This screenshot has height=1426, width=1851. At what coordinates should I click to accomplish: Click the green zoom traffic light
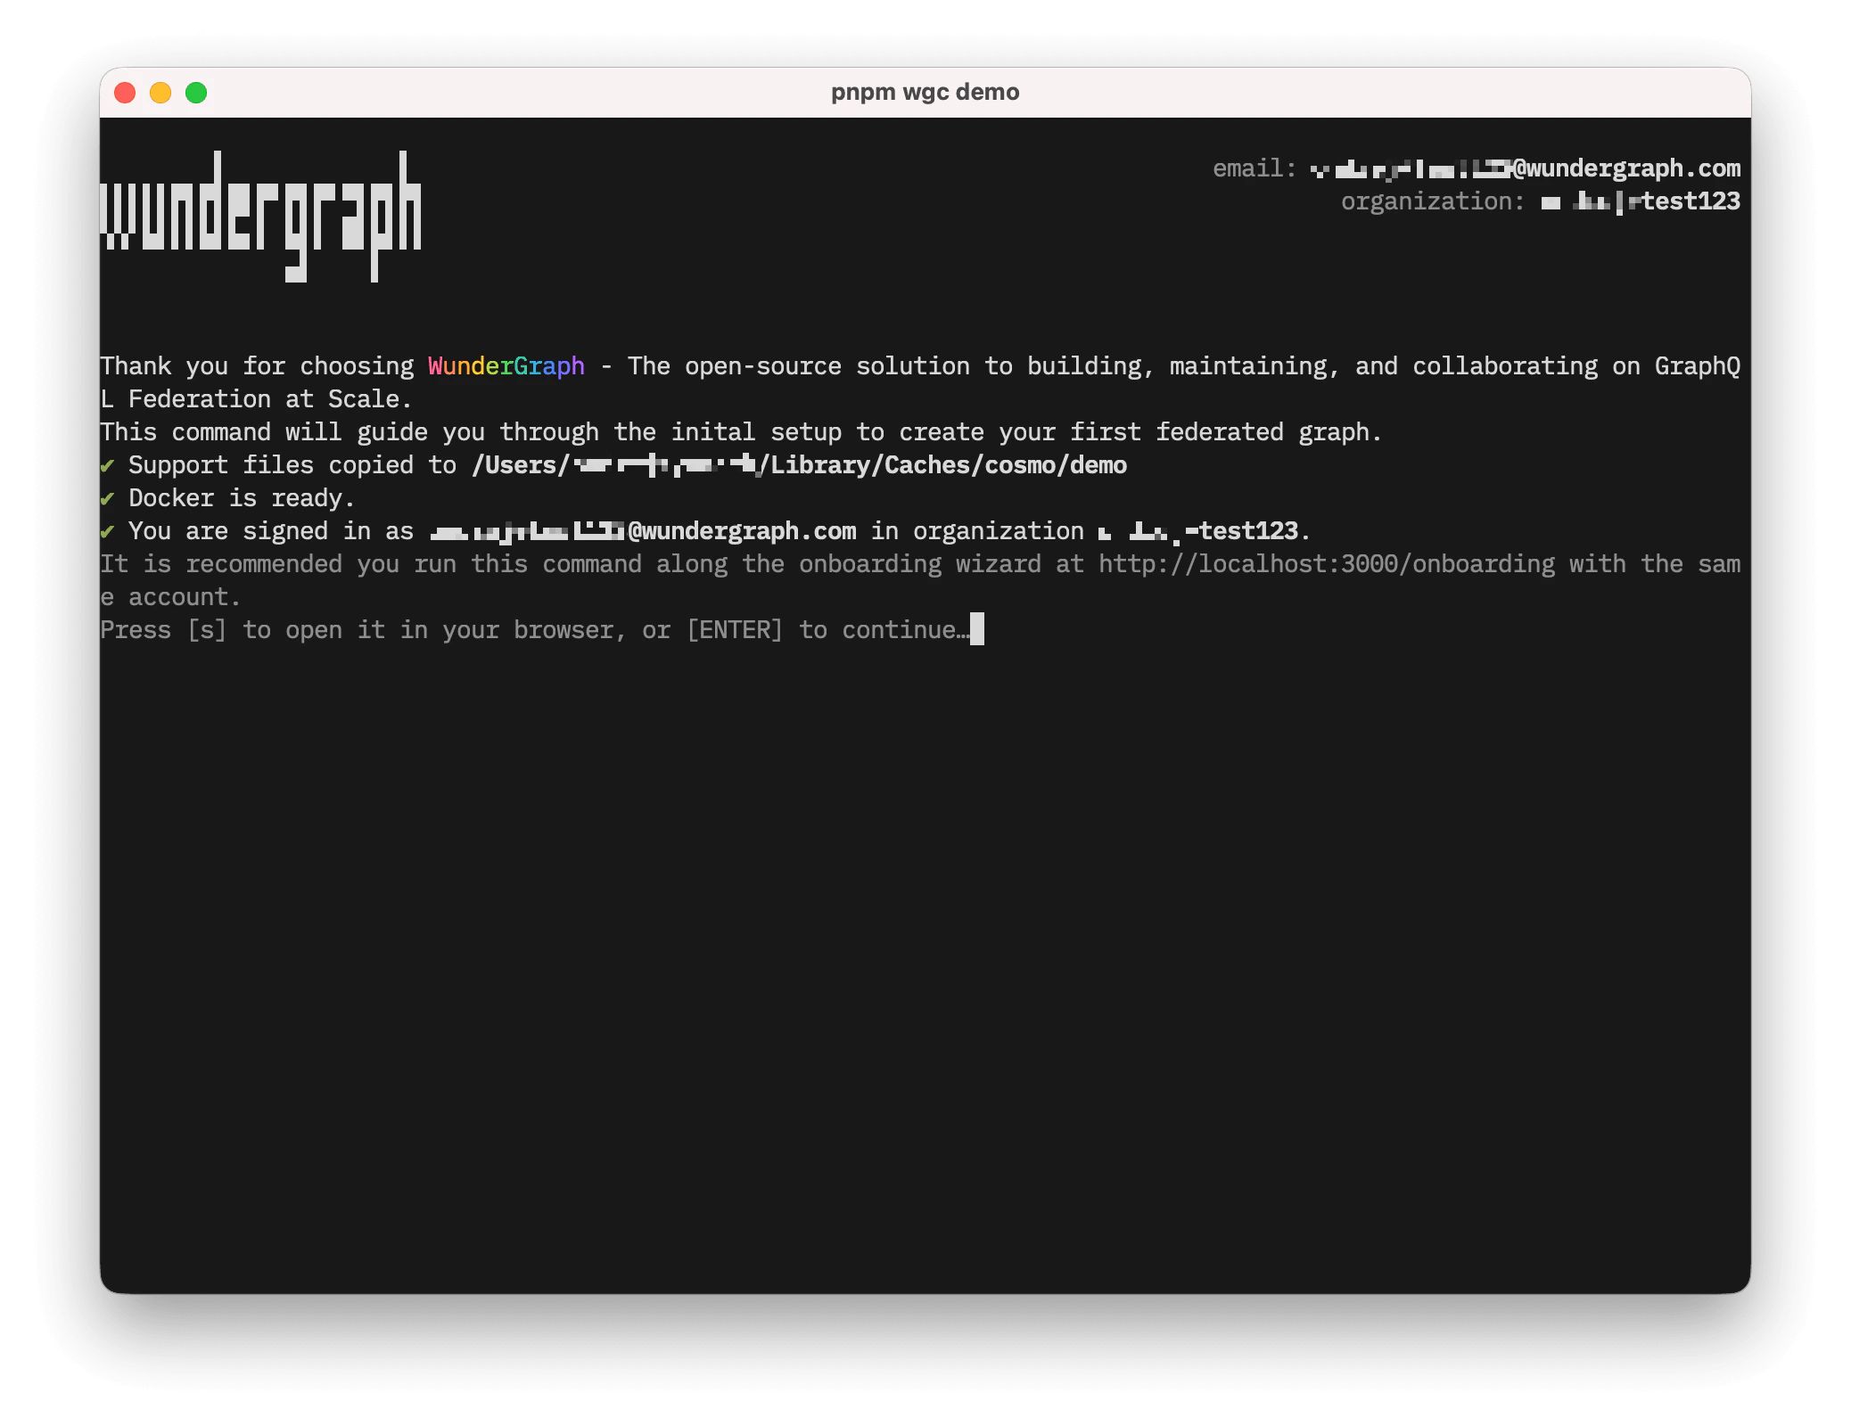[197, 91]
